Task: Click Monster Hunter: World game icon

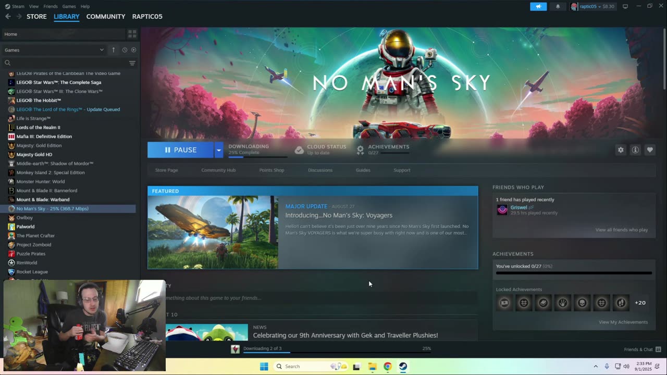Action: 11,182
